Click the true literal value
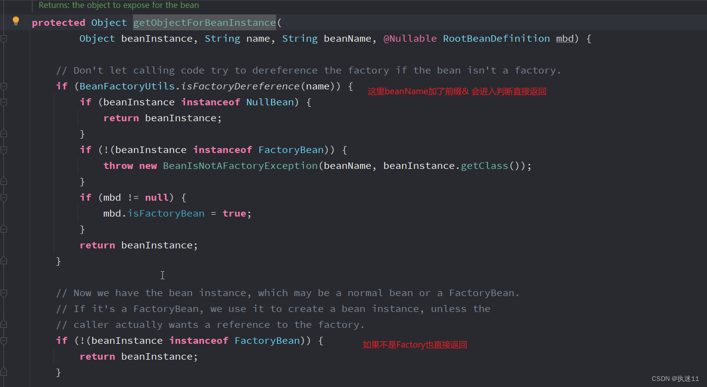707x387 pixels. (234, 214)
